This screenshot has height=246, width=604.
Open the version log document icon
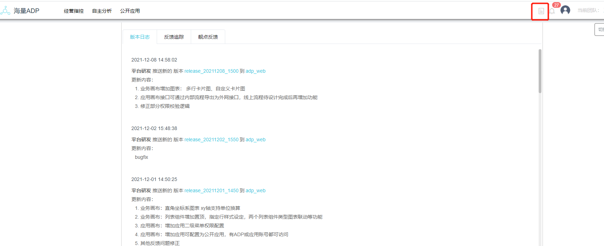pos(541,11)
